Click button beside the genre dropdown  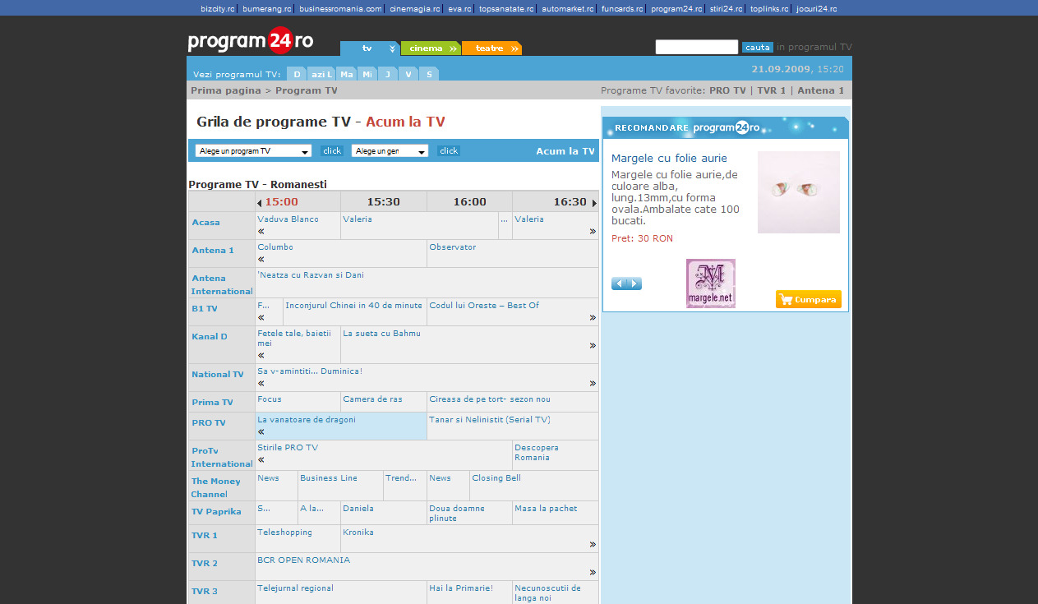449,151
